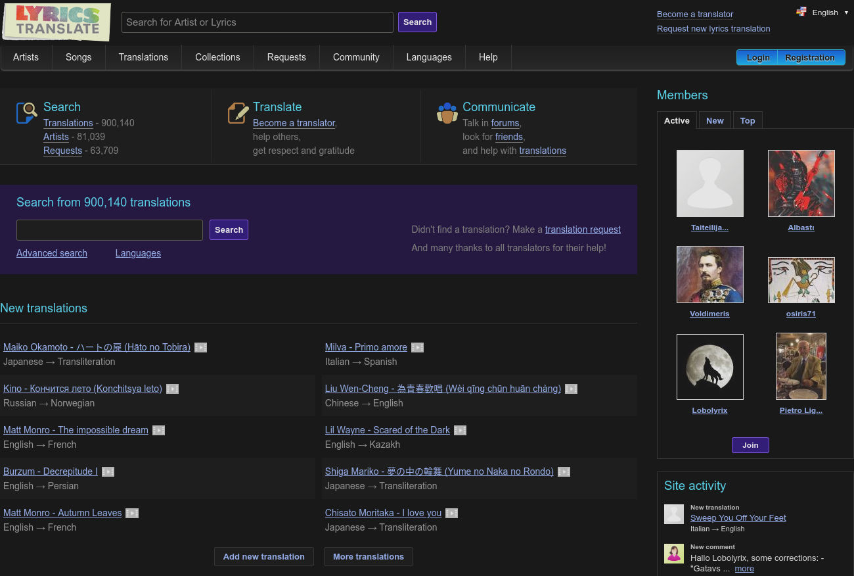The image size is (854, 576).
Task: Click Add new translation
Action: tap(263, 556)
